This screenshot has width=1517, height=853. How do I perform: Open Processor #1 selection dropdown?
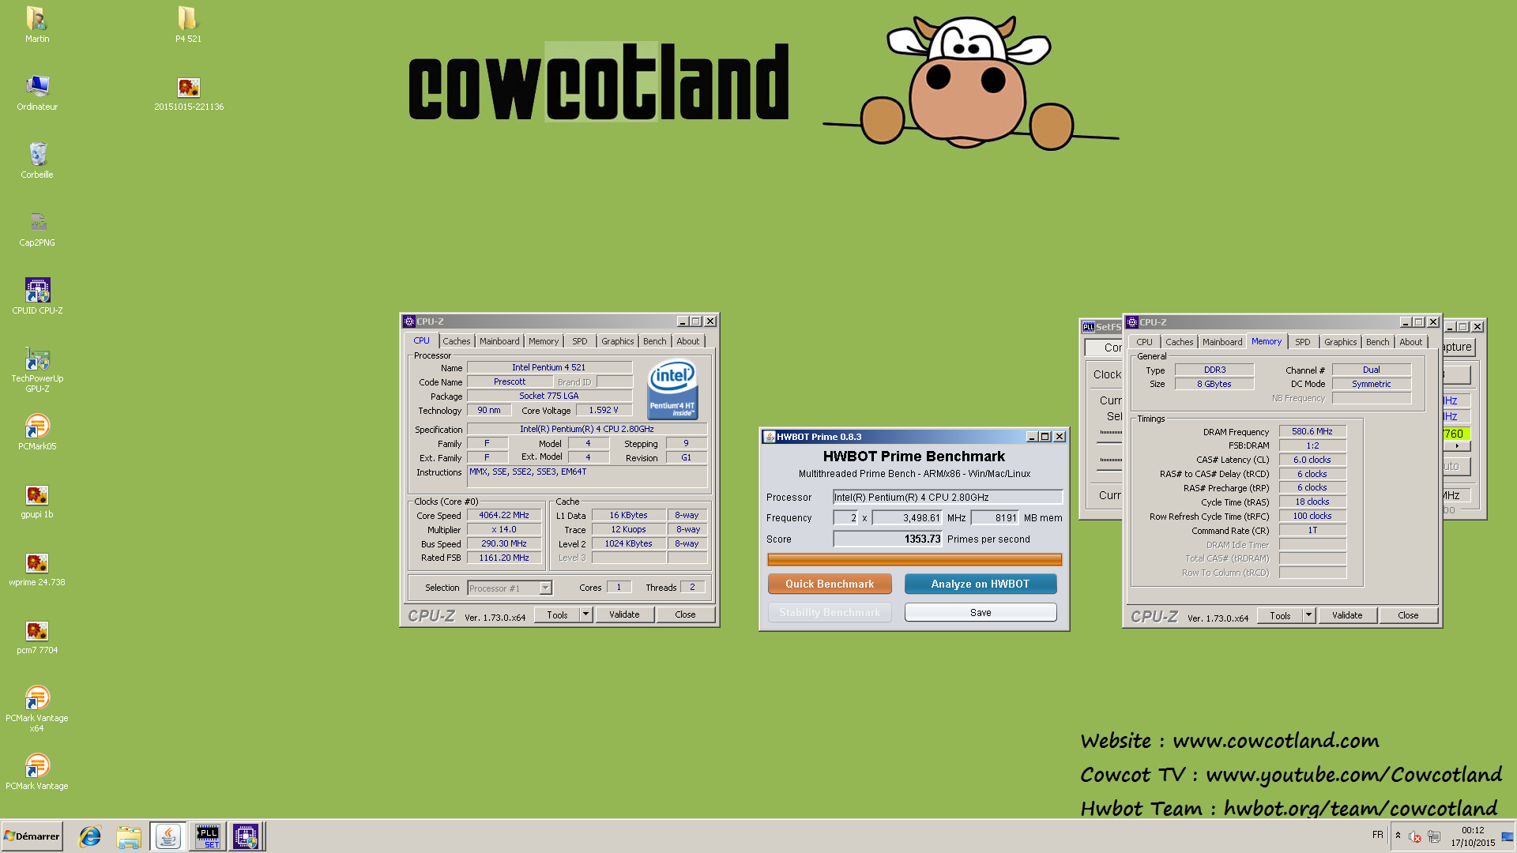(545, 588)
